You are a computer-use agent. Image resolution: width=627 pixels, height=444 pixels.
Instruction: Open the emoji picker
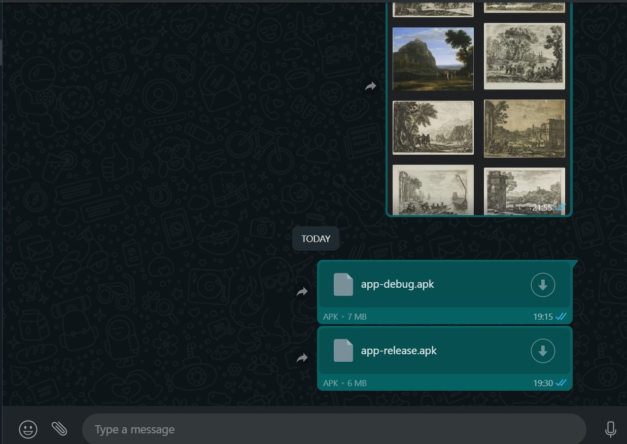[x=28, y=429]
